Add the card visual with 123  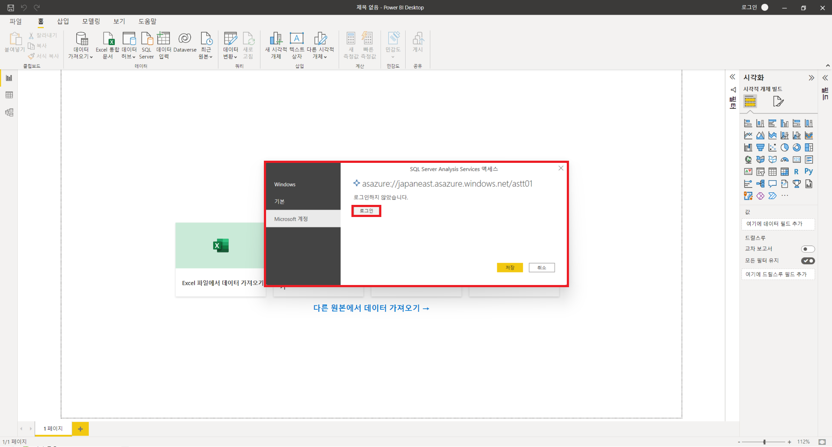(x=796, y=160)
